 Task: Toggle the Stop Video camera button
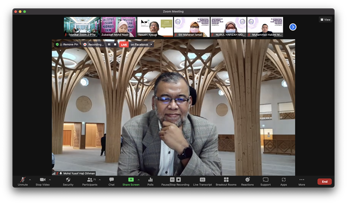click(42, 180)
